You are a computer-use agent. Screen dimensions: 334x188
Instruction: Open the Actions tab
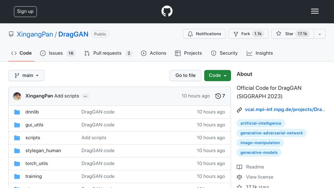click(153, 53)
